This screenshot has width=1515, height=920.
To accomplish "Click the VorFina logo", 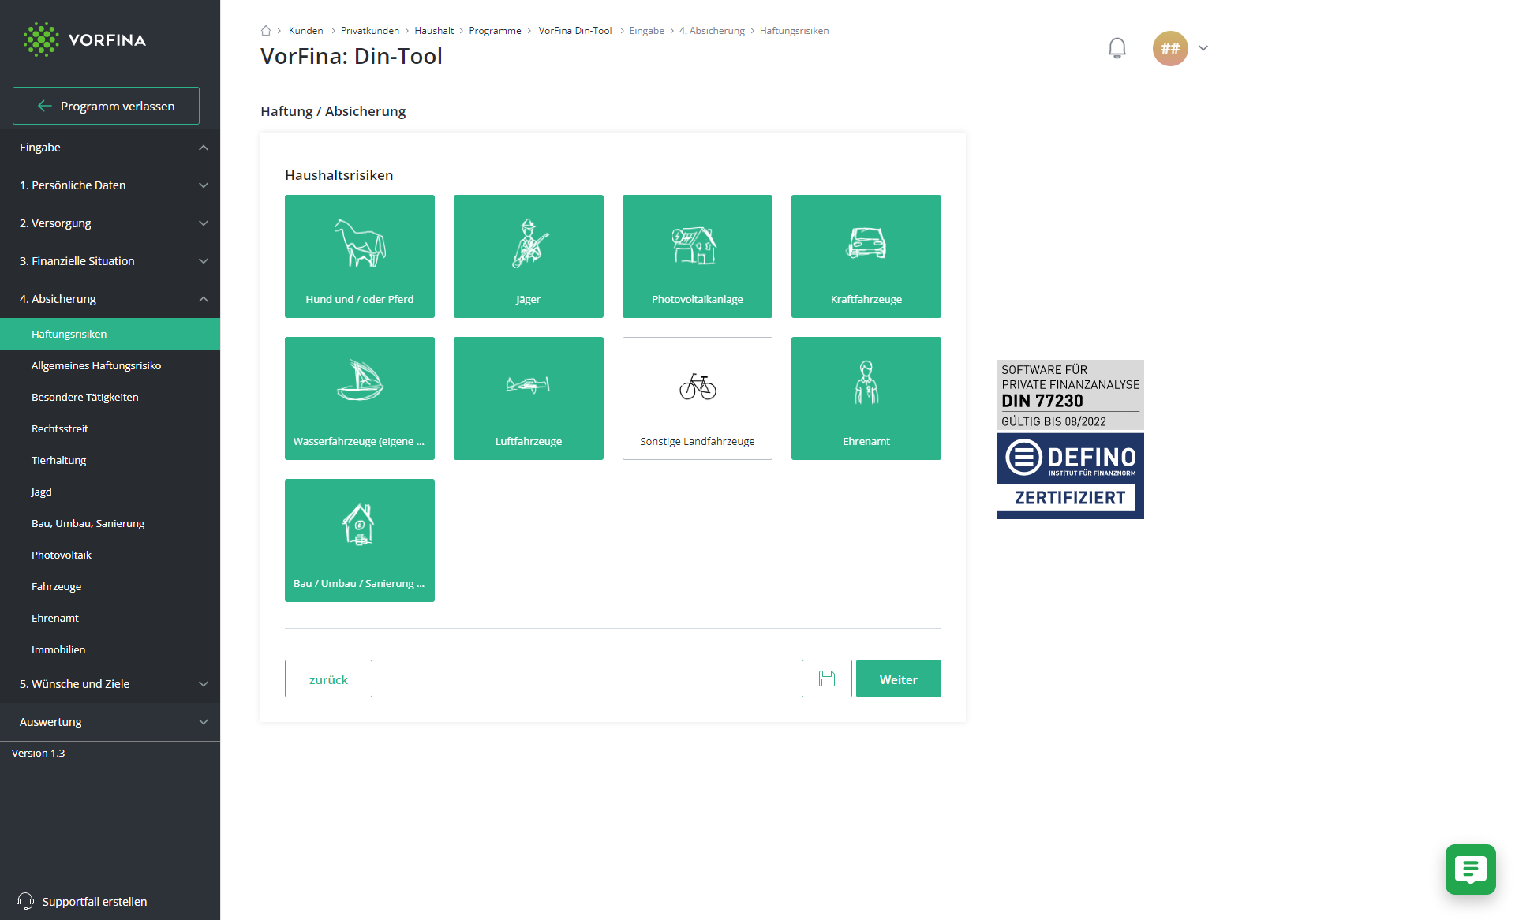I will click(x=84, y=39).
